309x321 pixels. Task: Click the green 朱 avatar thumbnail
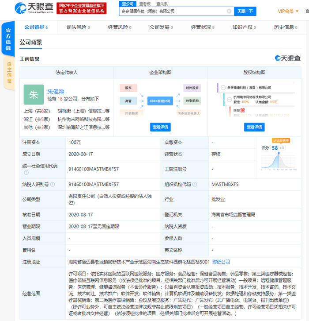(x=34, y=95)
